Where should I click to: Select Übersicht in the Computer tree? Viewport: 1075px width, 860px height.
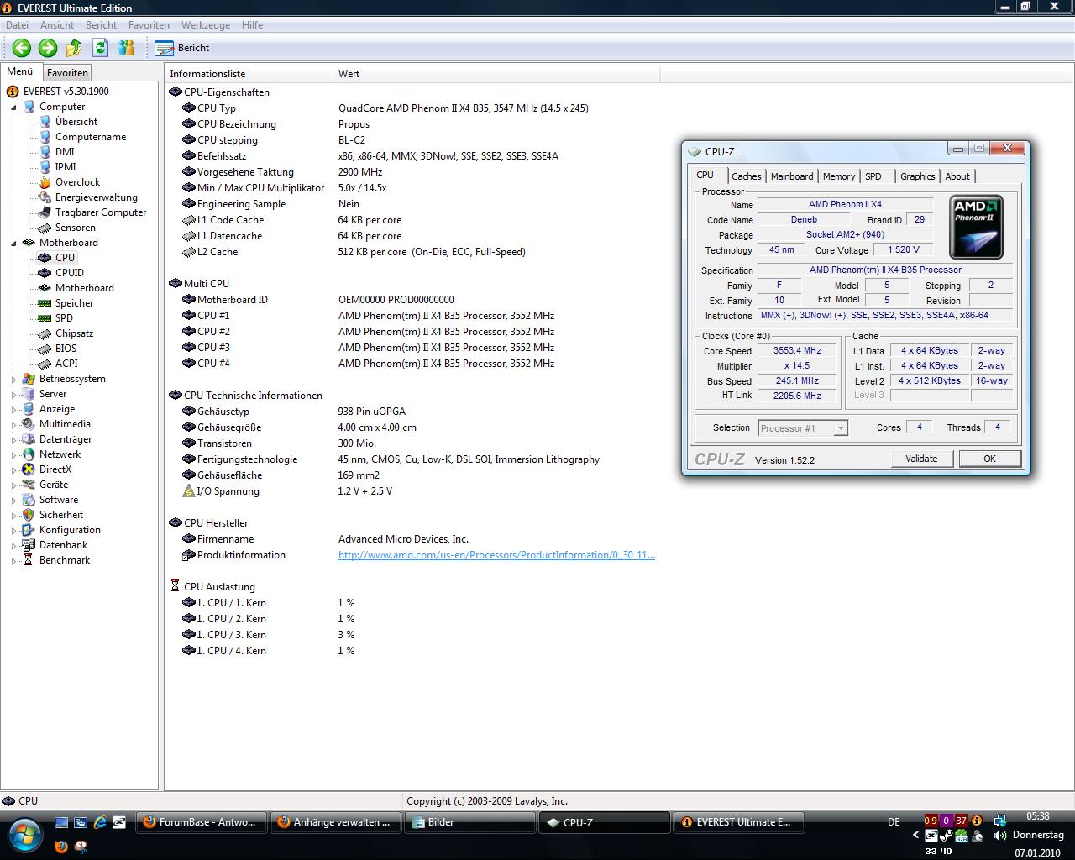tap(76, 122)
